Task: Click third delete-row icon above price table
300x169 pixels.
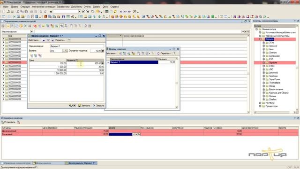Action: [40, 56]
